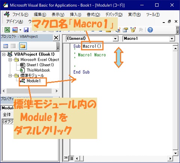Open the Macro1 procedure dropdown
Screen dimensions: 180x163
[172, 39]
